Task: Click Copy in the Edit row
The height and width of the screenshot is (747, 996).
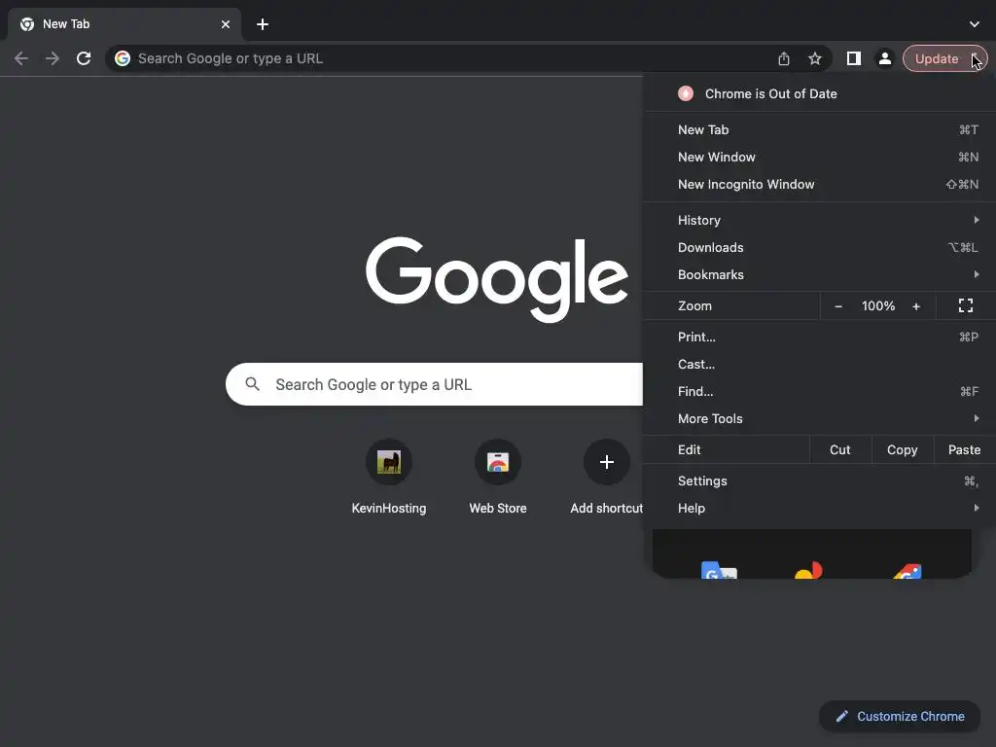Action: click(x=902, y=449)
